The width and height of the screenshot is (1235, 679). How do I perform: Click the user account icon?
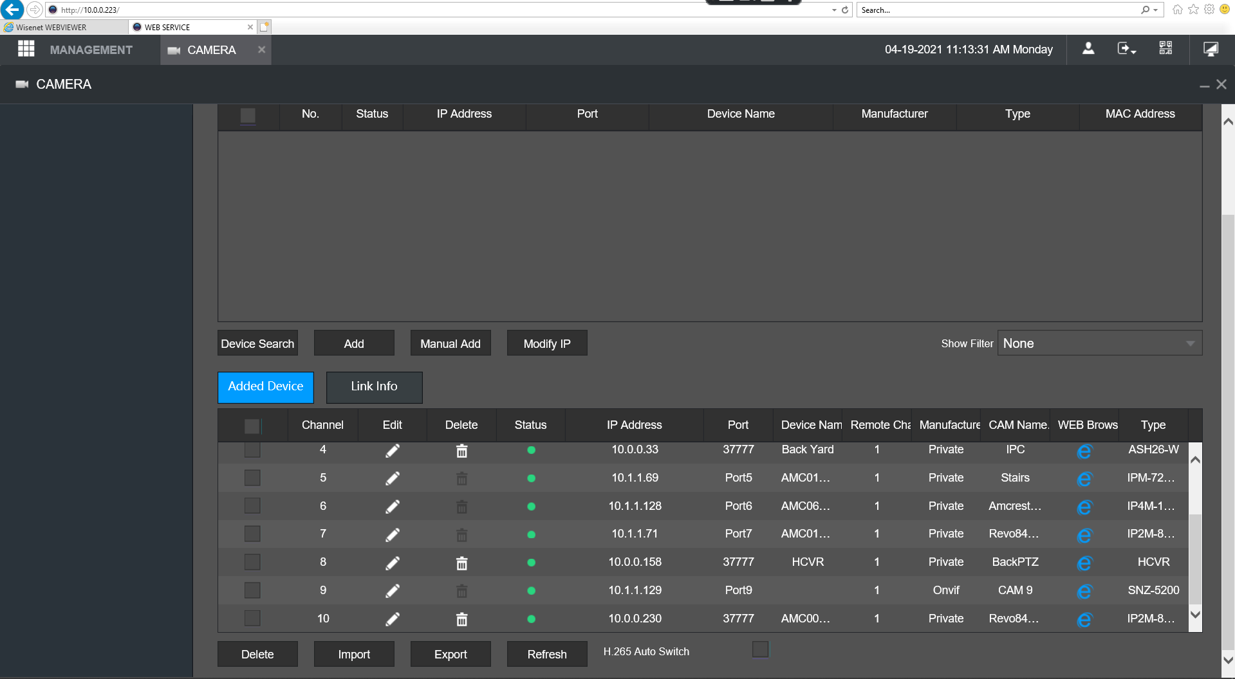click(1088, 49)
